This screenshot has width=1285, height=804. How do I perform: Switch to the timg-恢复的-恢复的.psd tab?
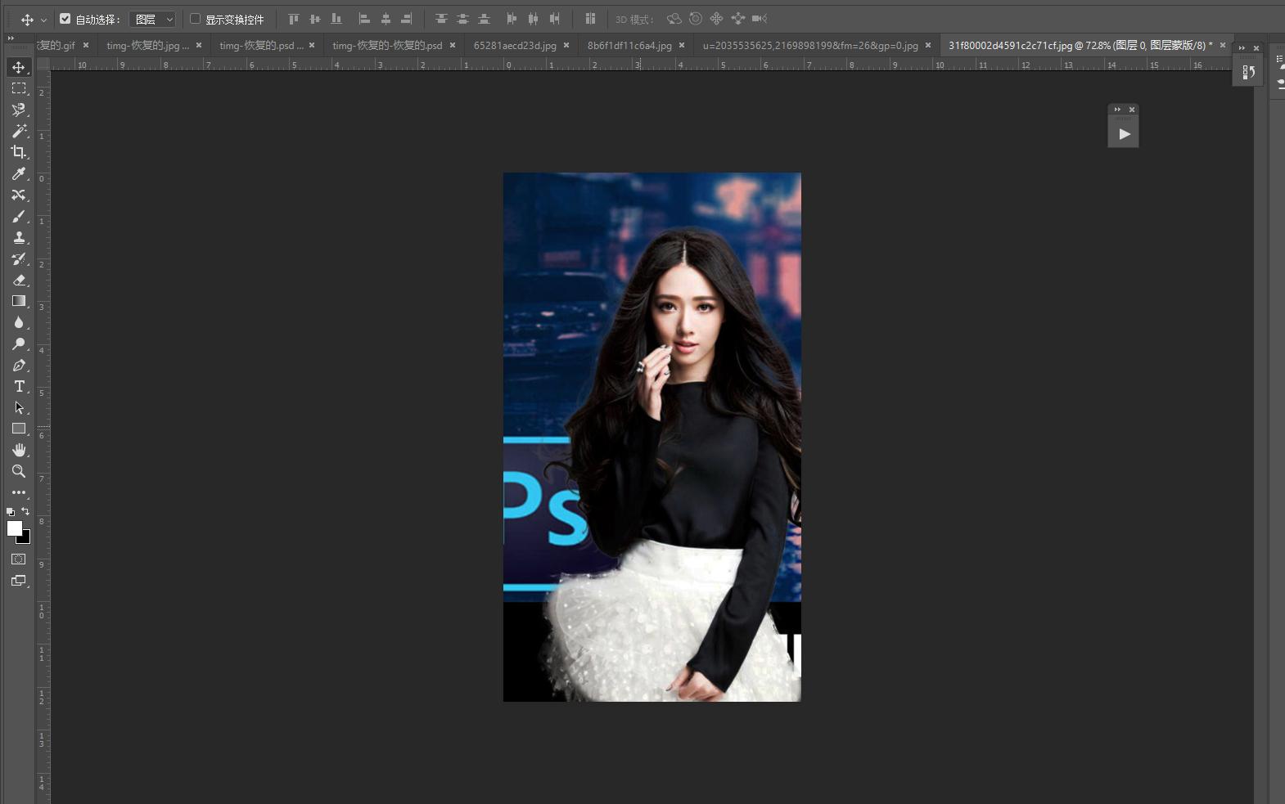pos(386,46)
